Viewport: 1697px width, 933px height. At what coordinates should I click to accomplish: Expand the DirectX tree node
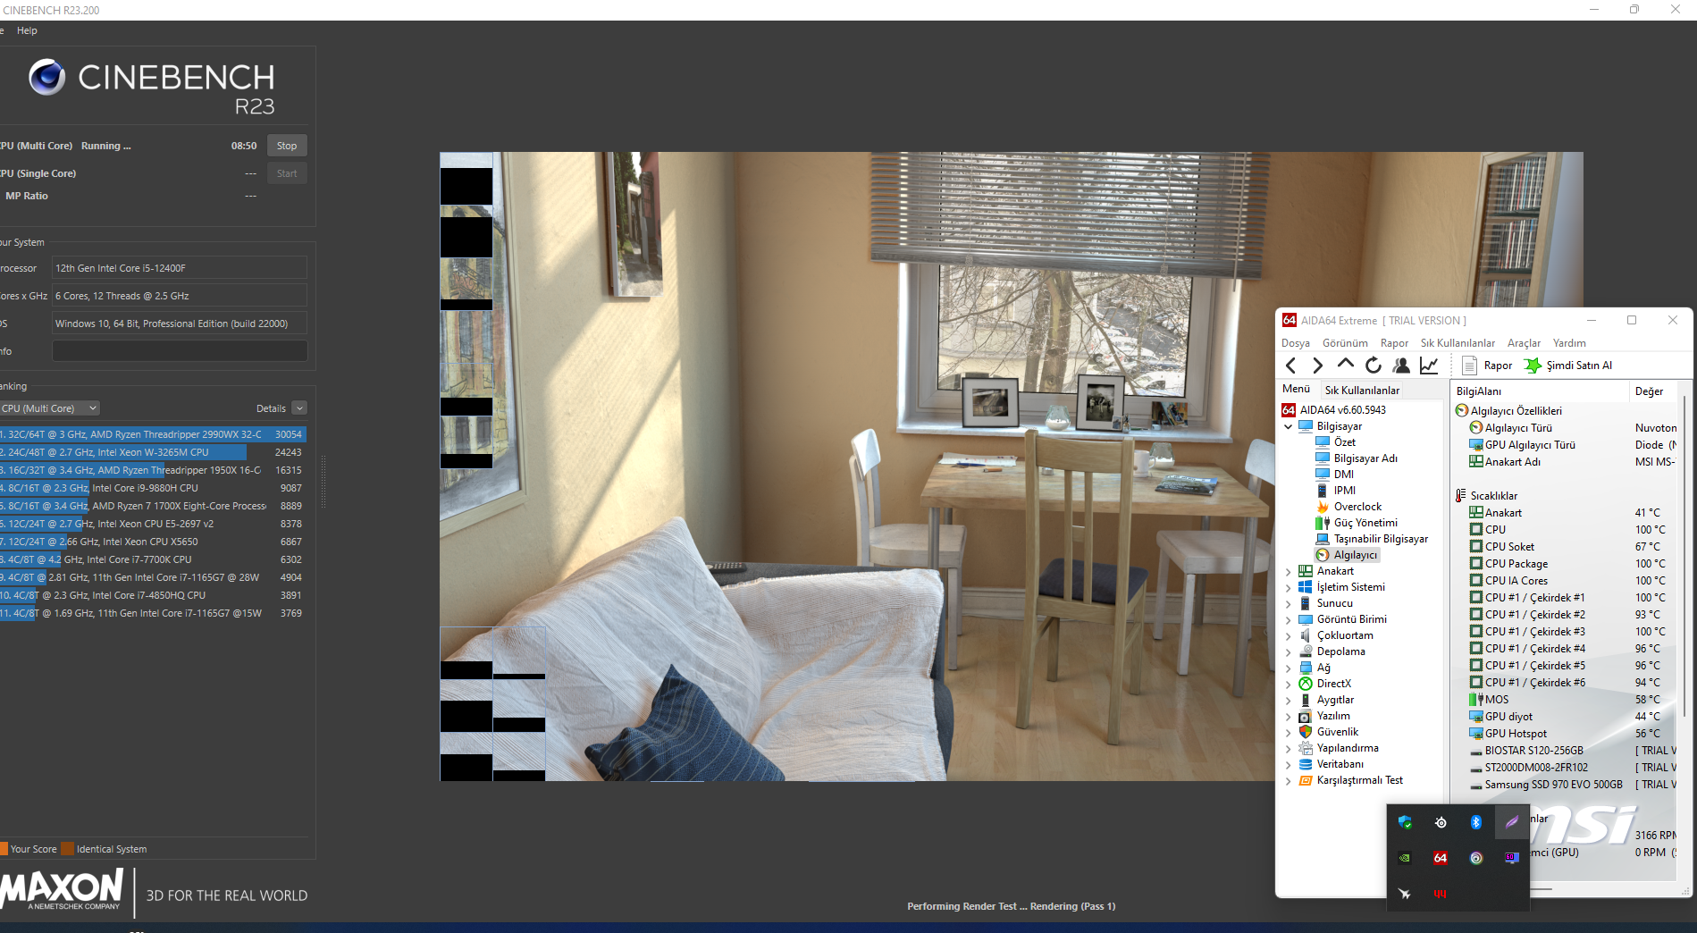pos(1289,684)
